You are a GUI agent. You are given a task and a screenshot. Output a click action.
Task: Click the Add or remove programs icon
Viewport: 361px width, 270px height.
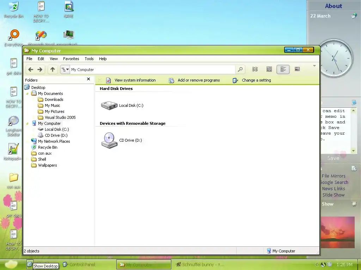tap(171, 81)
